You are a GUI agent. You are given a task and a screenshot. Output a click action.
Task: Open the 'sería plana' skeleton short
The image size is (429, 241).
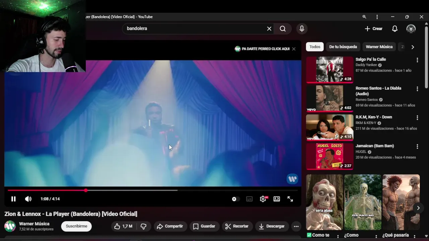[x=324, y=202]
